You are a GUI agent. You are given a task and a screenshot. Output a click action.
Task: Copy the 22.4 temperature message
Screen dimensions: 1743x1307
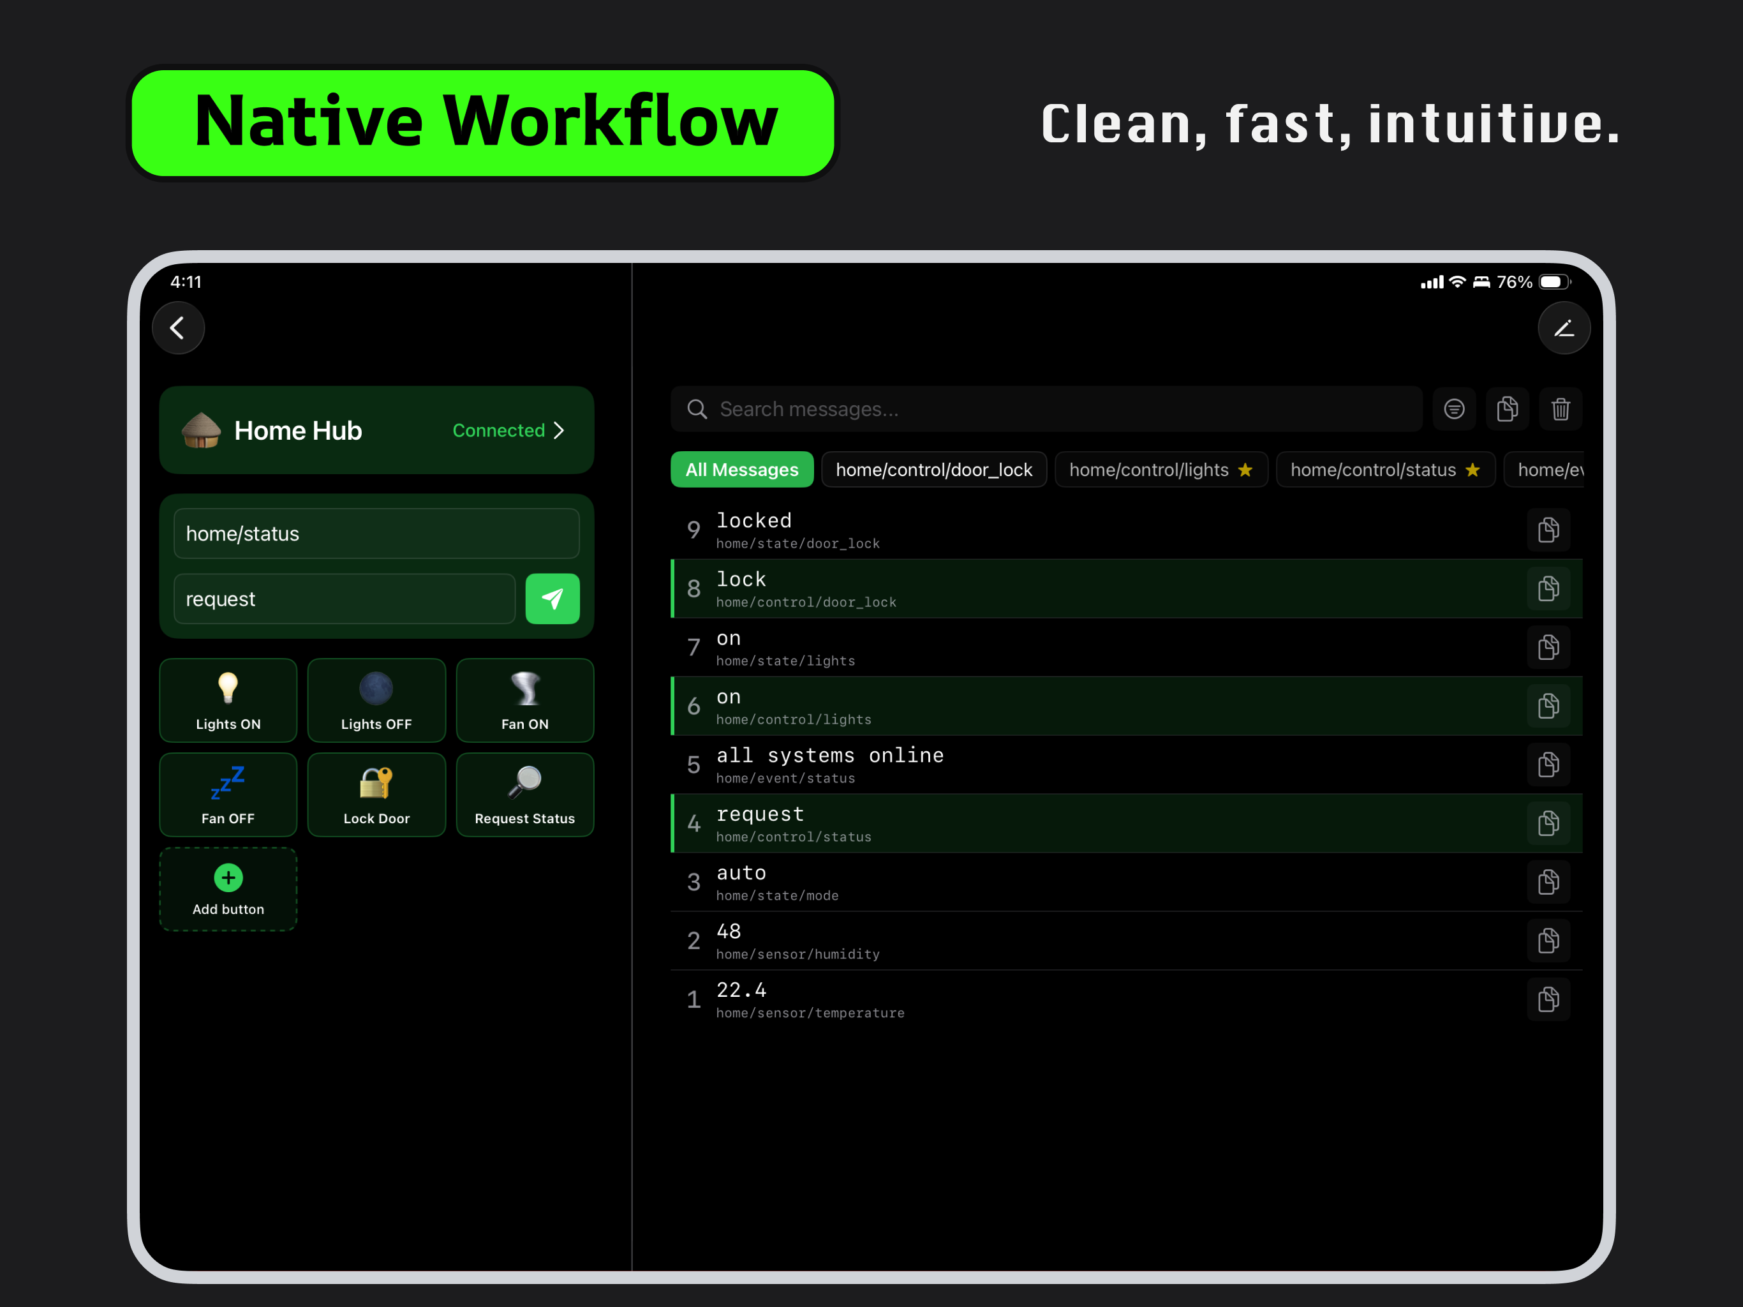1548,999
